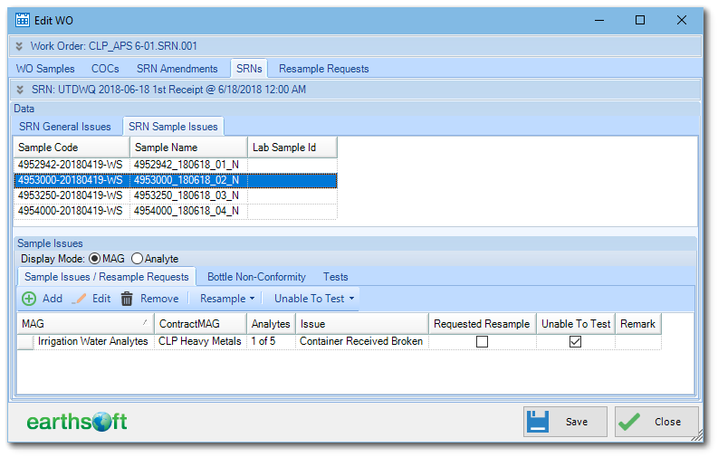Screen dimensions: 718x457
Task: Click the Edit WO calendar icon in title bar
Action: [22, 20]
